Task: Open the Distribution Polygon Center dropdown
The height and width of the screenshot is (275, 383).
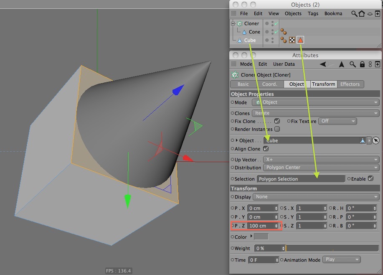Action: click(321, 168)
